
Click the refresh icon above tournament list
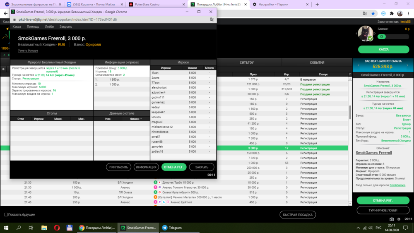(350, 74)
